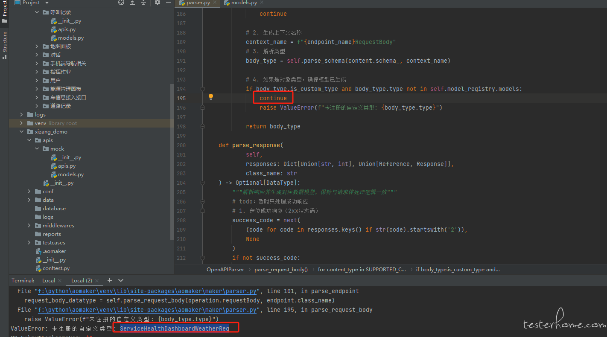
Task: Collapse the xizang_demo folder
Action: [x=22, y=132]
